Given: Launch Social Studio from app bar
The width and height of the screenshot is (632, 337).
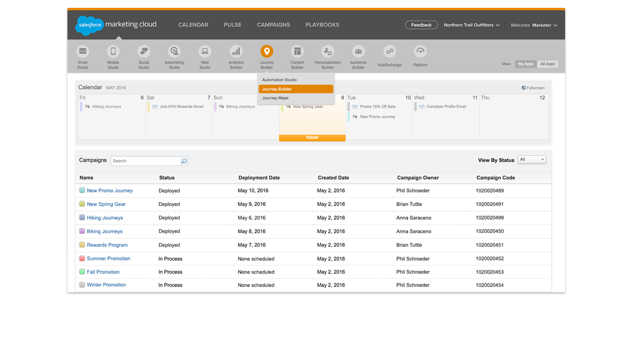Looking at the screenshot, I should click(x=144, y=52).
